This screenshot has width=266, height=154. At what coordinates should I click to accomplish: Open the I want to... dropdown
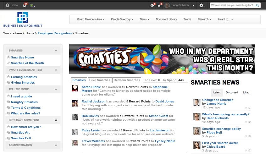click(x=225, y=19)
